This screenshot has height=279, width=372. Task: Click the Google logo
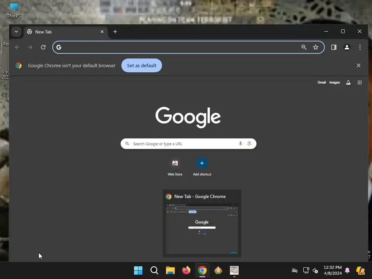[188, 117]
